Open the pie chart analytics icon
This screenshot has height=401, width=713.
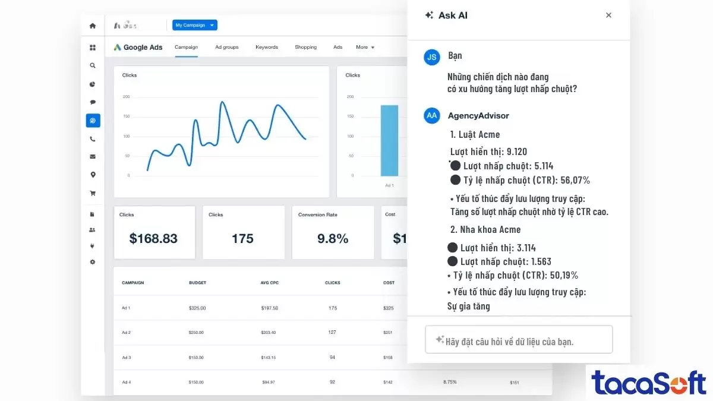click(x=92, y=84)
